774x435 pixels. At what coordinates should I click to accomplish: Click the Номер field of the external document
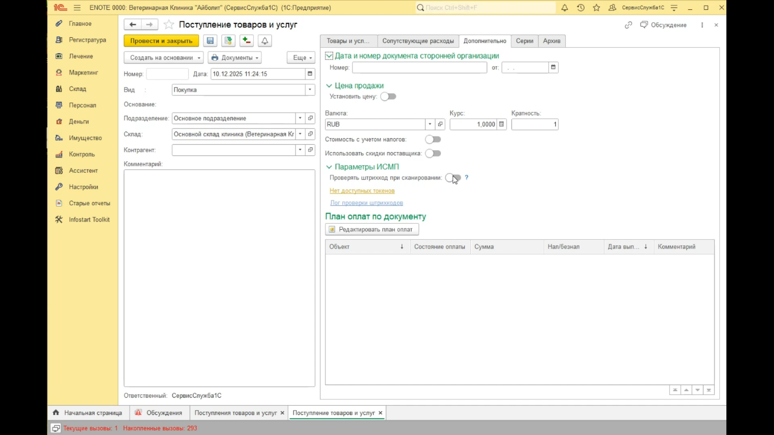click(419, 68)
